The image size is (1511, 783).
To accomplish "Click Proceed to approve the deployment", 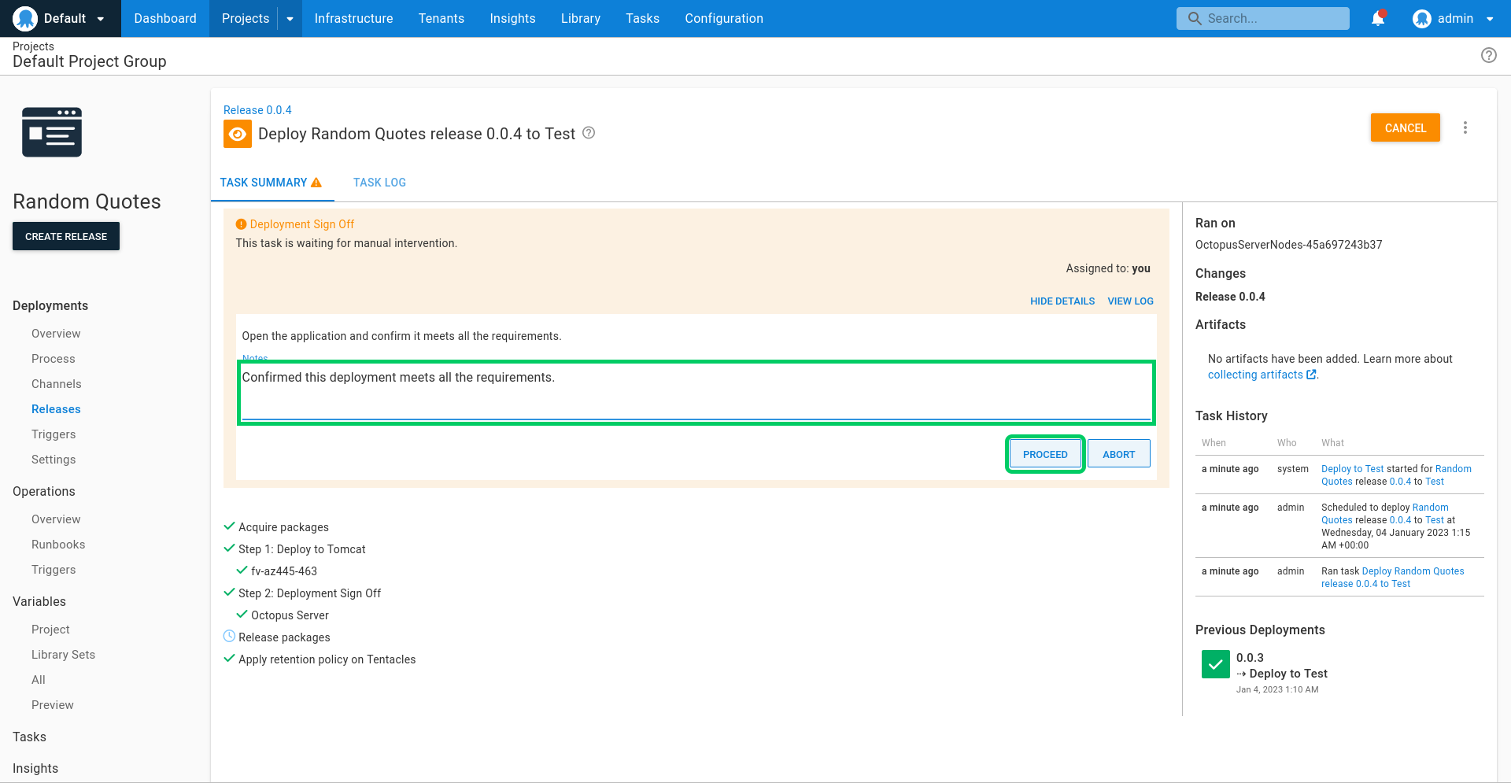I will [1045, 454].
